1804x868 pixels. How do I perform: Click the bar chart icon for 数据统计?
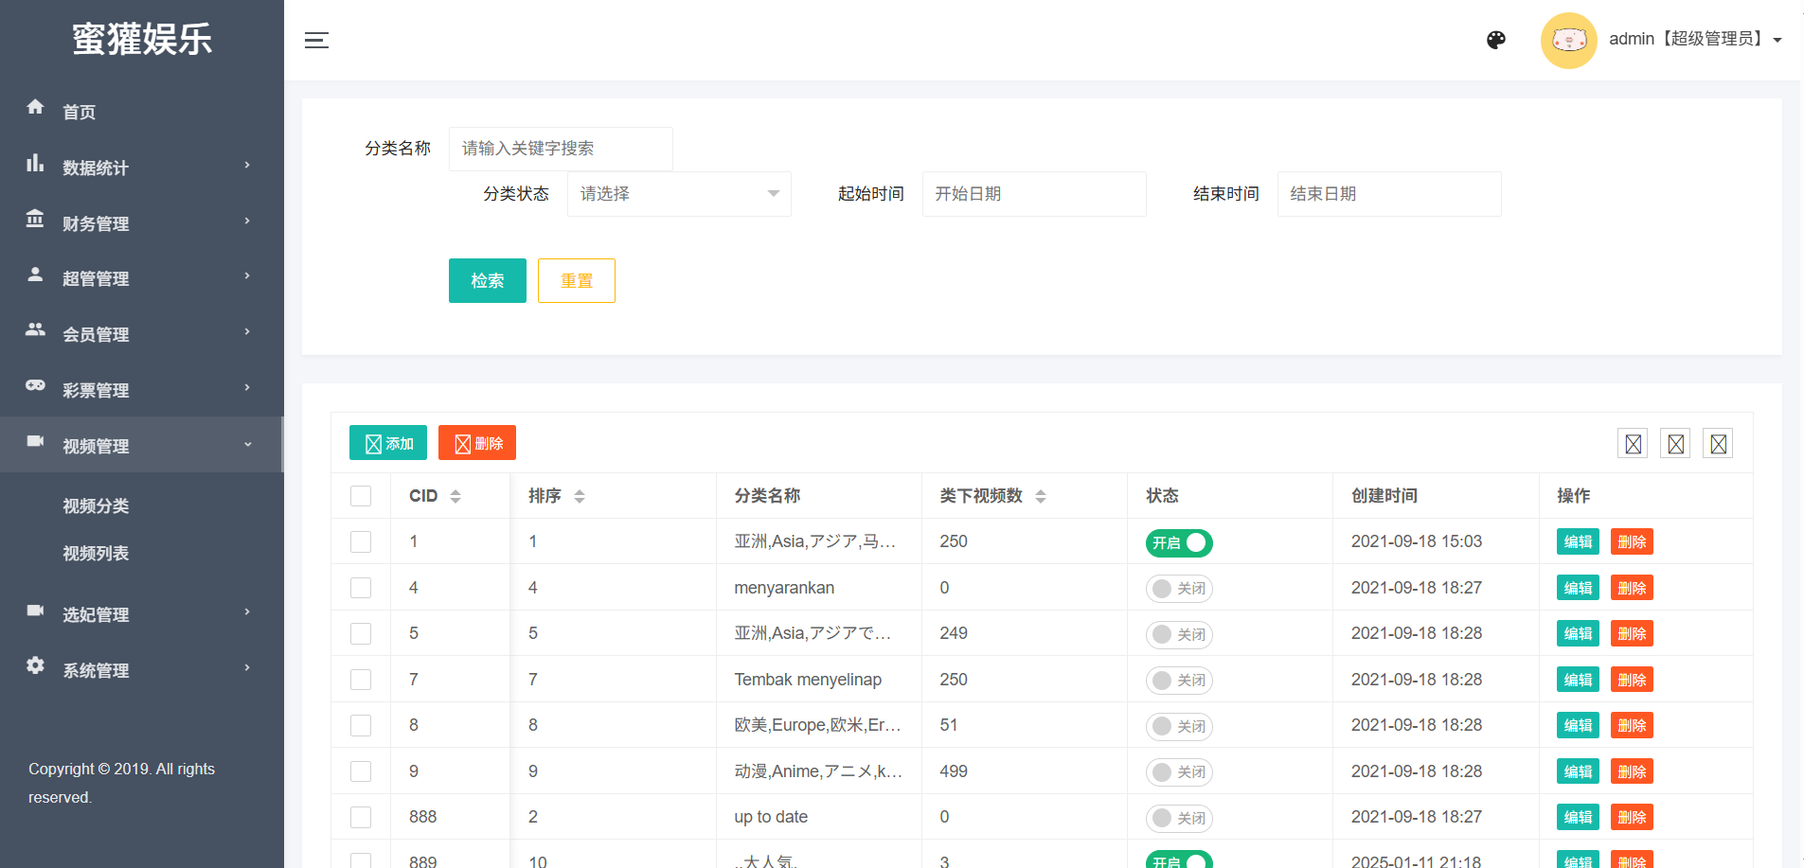(35, 164)
